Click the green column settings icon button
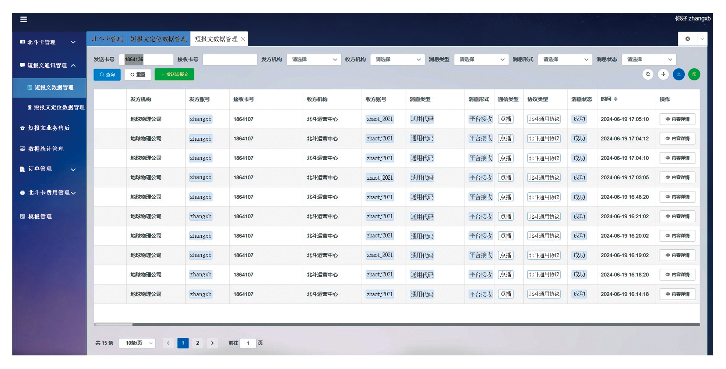The image size is (726, 369). [x=694, y=74]
